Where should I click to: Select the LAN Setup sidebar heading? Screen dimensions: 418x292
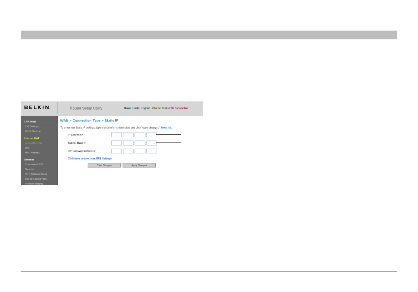coord(30,122)
